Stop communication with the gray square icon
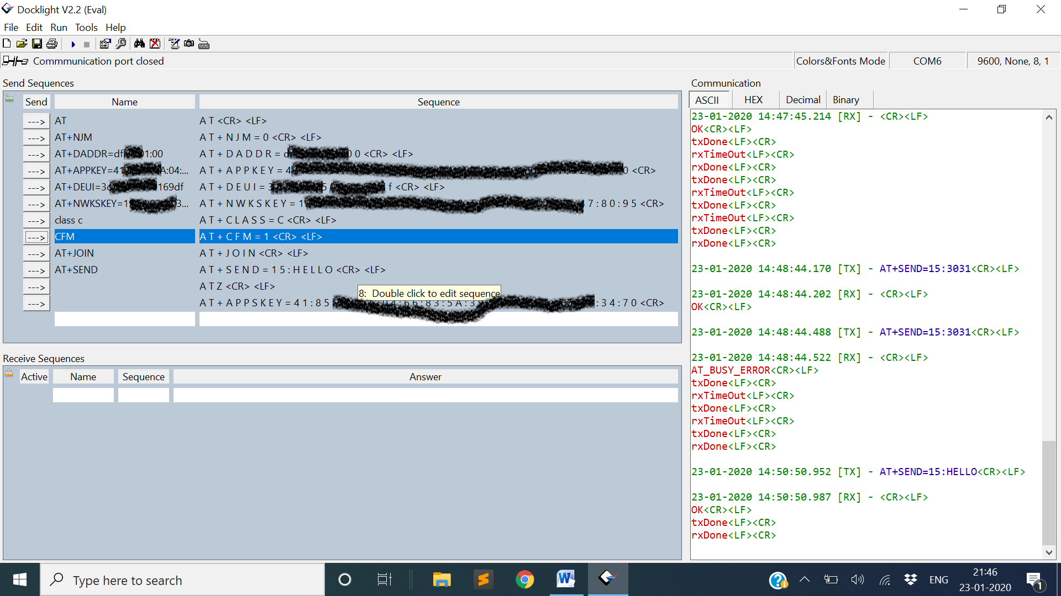This screenshot has width=1061, height=596. [87, 44]
